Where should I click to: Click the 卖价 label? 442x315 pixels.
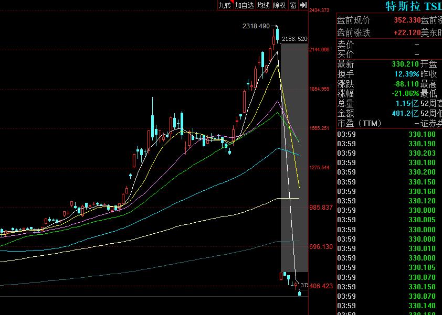click(345, 45)
